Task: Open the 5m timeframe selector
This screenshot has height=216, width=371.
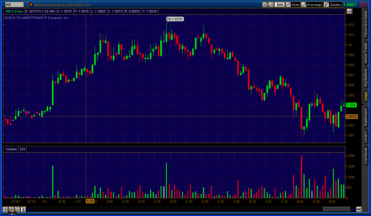Action: (280, 5)
